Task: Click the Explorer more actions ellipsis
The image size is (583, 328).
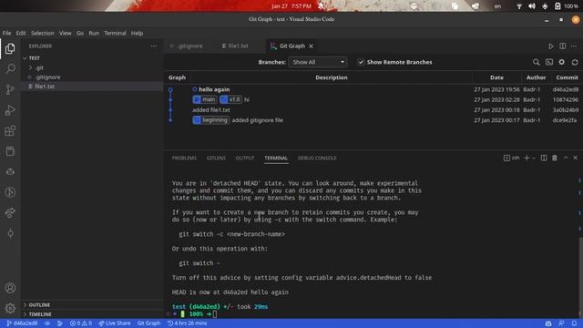Action: tap(154, 46)
